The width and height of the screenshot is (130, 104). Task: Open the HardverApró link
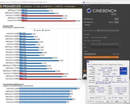point(71,6)
